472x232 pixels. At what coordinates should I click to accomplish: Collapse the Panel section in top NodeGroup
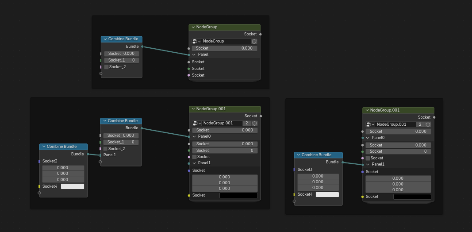click(194, 55)
